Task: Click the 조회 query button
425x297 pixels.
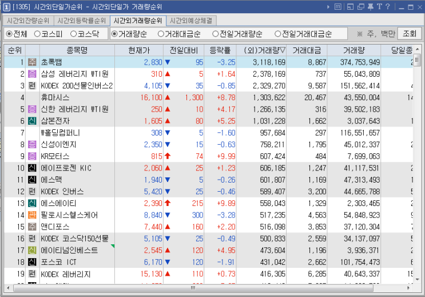Action: (x=410, y=34)
